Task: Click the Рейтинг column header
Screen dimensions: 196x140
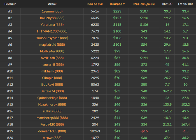Action: (x=10, y=4)
